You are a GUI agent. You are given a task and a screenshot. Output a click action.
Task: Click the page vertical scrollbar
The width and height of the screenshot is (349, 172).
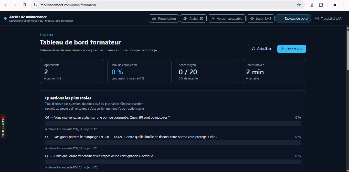[347, 50]
